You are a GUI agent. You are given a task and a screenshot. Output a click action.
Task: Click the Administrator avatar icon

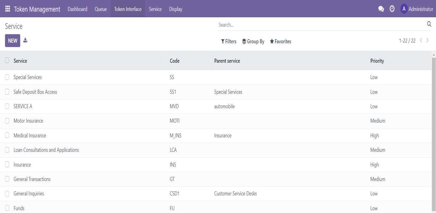click(x=404, y=9)
